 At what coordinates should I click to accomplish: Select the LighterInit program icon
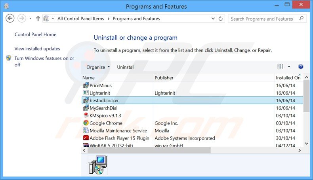pos(86,93)
